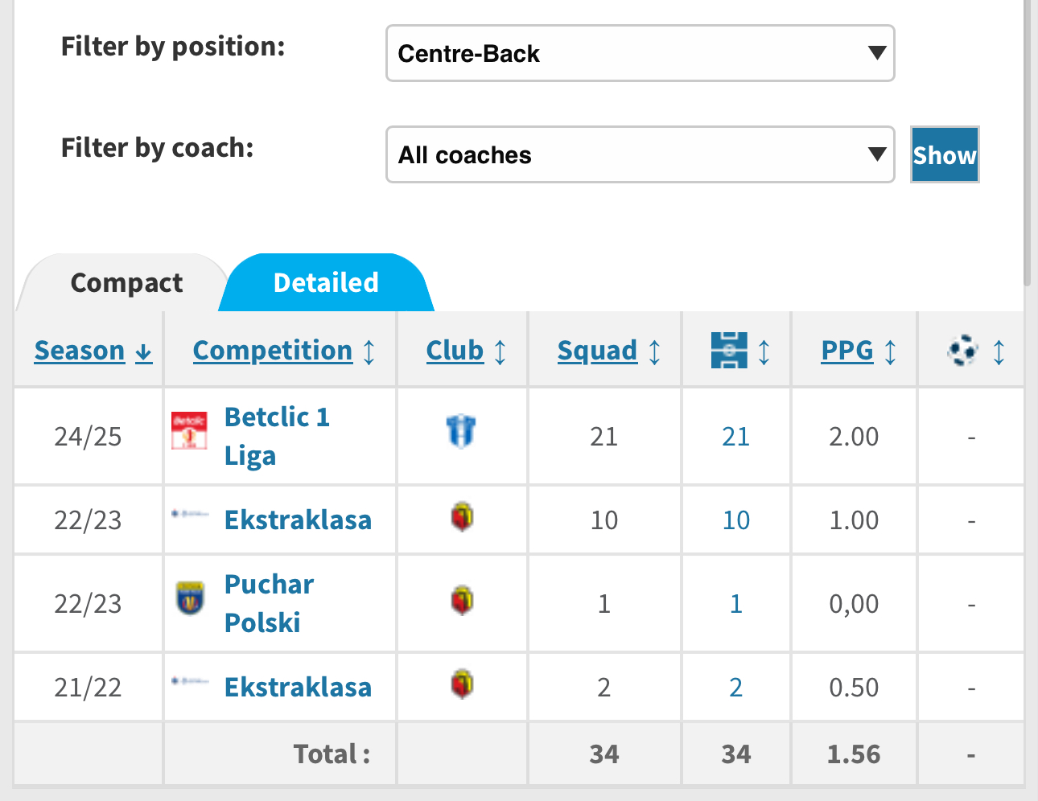Open the 21 appearances link for 24/25
This screenshot has height=801, width=1038.
pos(735,437)
